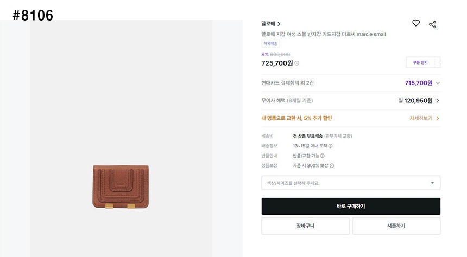Click the info icon beside 725,700원 price

[x=297, y=63]
